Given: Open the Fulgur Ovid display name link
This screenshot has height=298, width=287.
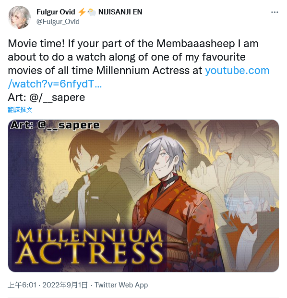Looking at the screenshot, I should click(56, 12).
